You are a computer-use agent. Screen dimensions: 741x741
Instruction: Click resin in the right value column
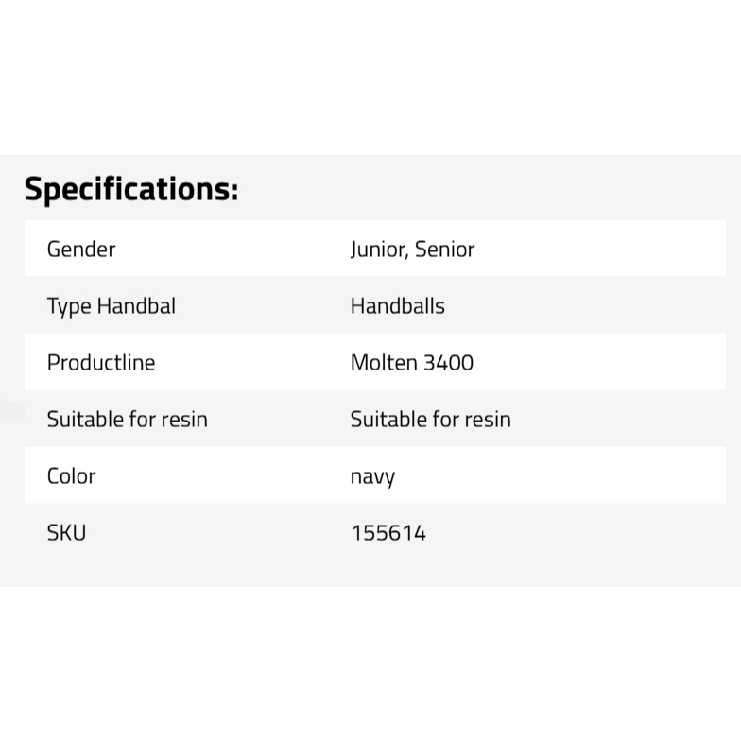[x=488, y=420]
